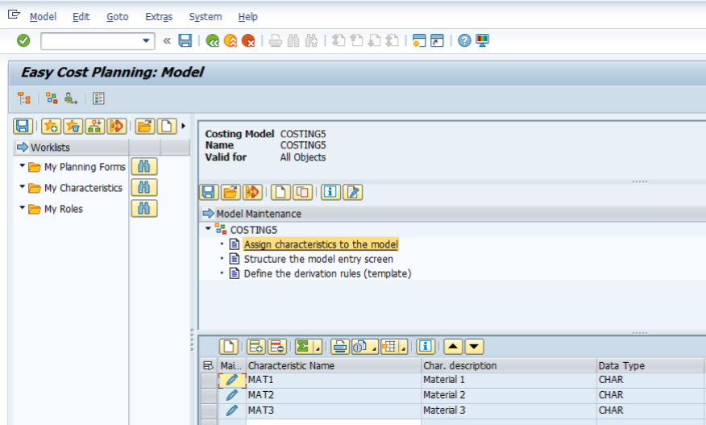This screenshot has height=425, width=706.
Task: Click the edit pencil page icon in model toolbar
Action: pyautogui.click(x=352, y=193)
